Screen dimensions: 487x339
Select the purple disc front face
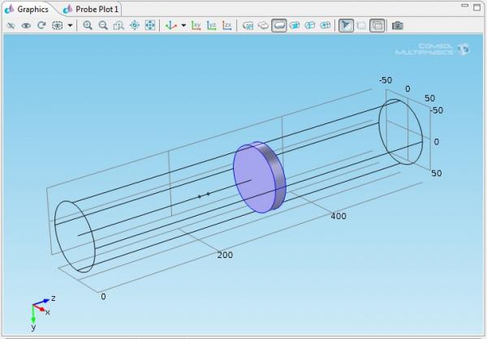pyautogui.click(x=254, y=178)
